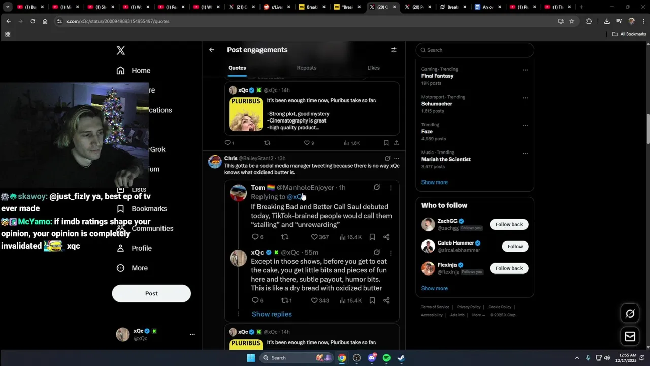The width and height of the screenshot is (650, 366).
Task: Bookmark Tom's ManholeEnjoyer tweet
Action: (x=372, y=237)
